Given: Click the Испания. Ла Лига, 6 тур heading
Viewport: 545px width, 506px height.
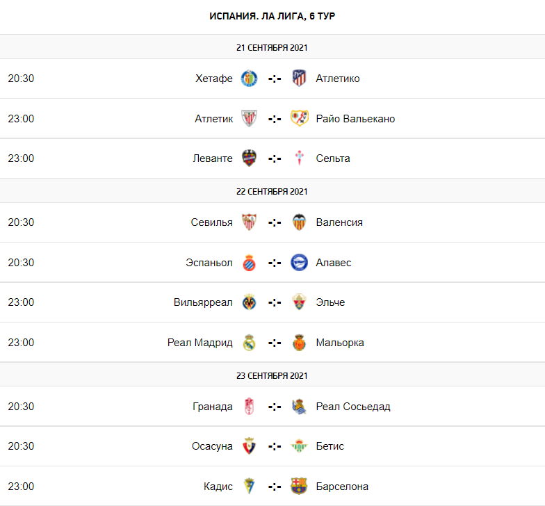Looking at the screenshot, I should pyautogui.click(x=272, y=15).
